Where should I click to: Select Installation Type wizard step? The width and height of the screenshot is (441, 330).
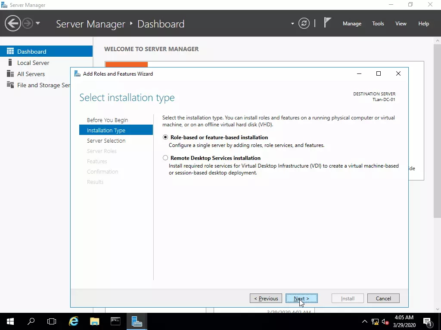tap(116, 130)
